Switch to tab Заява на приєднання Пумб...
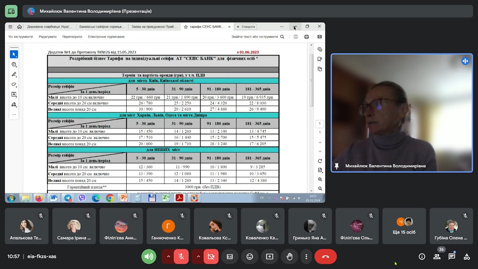Image resolution: width=478 pixels, height=269 pixels. 154,27
